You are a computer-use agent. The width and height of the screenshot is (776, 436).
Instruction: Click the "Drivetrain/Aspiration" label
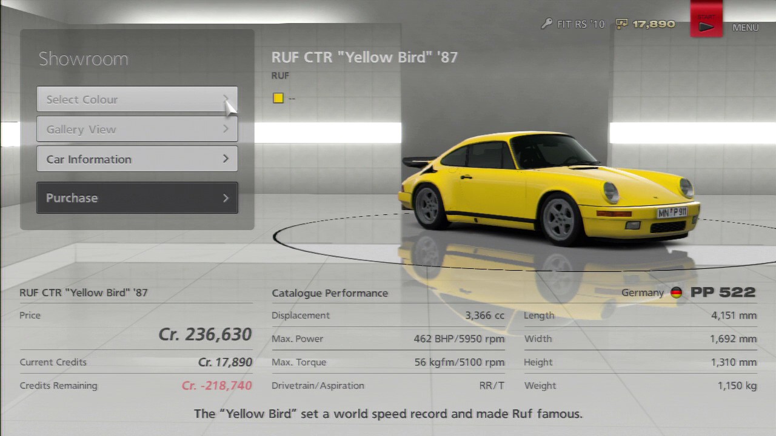point(318,386)
